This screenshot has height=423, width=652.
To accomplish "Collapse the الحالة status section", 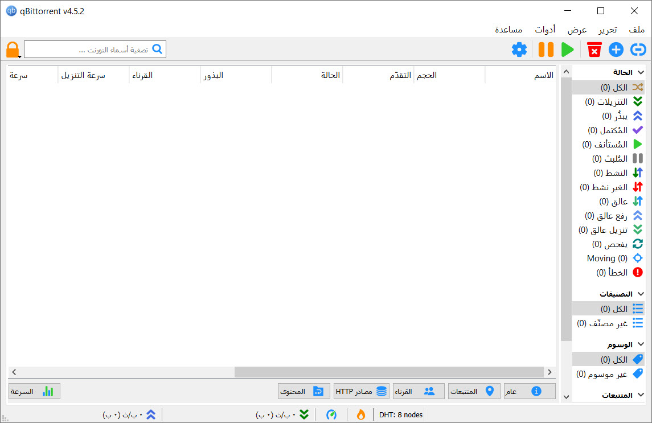I will pyautogui.click(x=641, y=72).
